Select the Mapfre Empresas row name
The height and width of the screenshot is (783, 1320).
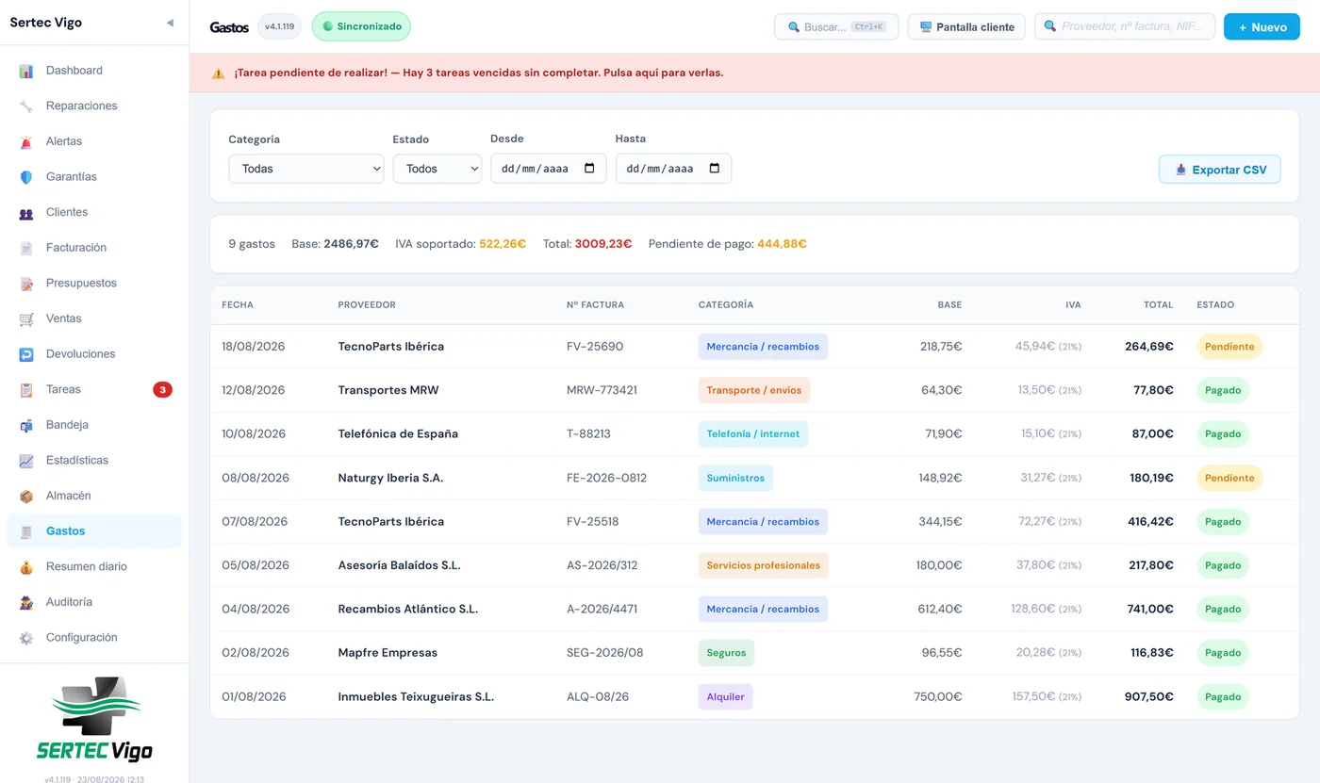[388, 653]
